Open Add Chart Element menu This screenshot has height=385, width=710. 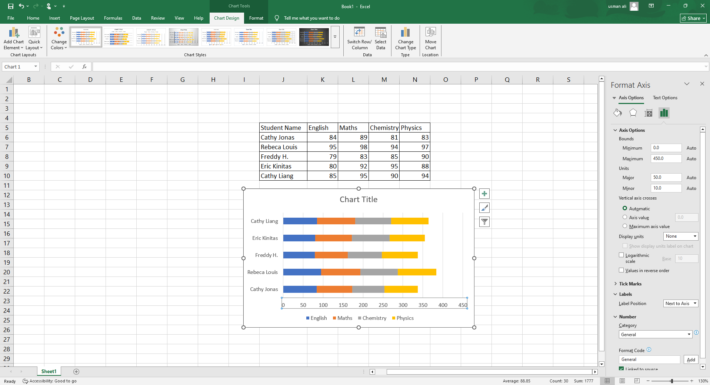click(x=13, y=38)
